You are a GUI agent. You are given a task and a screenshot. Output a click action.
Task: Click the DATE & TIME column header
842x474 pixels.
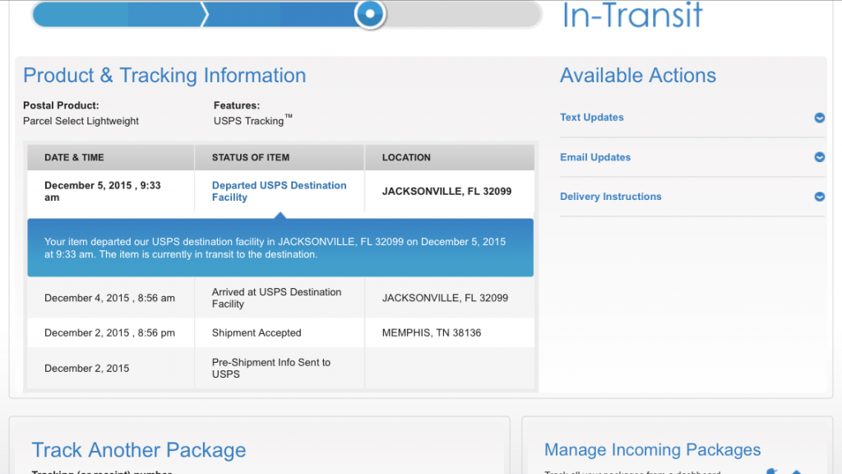tap(74, 157)
